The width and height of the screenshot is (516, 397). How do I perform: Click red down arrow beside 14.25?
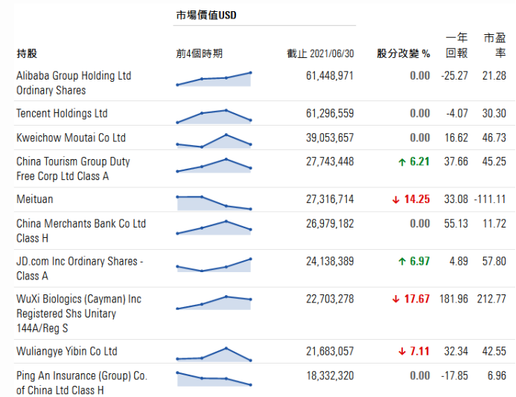[x=396, y=199]
